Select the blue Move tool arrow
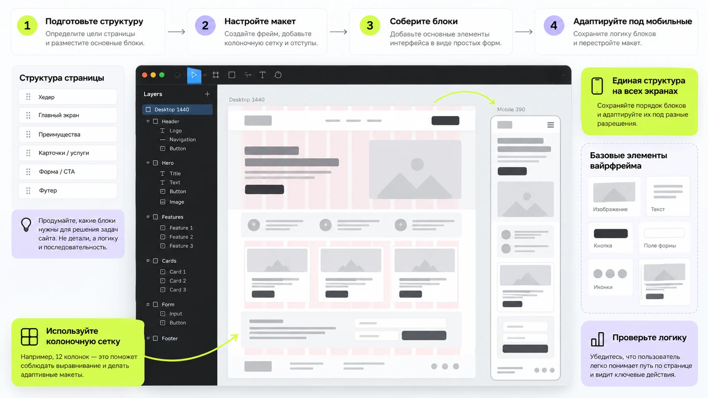Screen dimensions: 708x398 (194, 75)
